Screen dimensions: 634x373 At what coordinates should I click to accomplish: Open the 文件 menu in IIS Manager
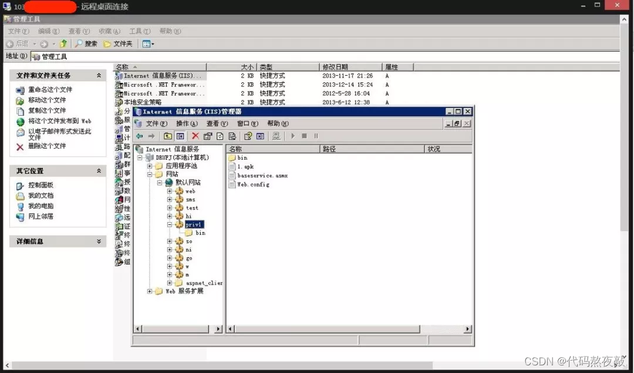click(156, 124)
